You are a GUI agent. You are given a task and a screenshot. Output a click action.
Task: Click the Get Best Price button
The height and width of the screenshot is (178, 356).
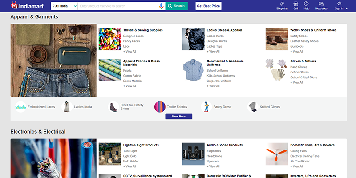click(208, 6)
